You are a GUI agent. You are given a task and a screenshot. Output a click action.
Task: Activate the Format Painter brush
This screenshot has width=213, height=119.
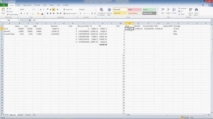(x=8, y=15)
